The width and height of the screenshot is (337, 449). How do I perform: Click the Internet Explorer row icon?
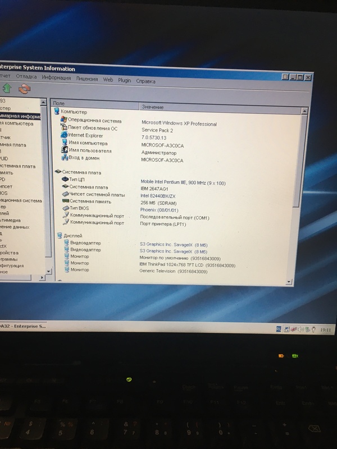tap(64, 134)
